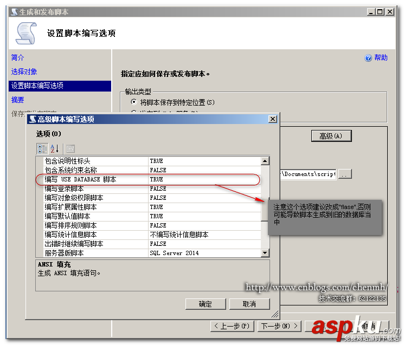The height and width of the screenshot is (345, 404).
Task: Click TRUE value for 编写扩展属性脚本
Action: pyautogui.click(x=204, y=207)
